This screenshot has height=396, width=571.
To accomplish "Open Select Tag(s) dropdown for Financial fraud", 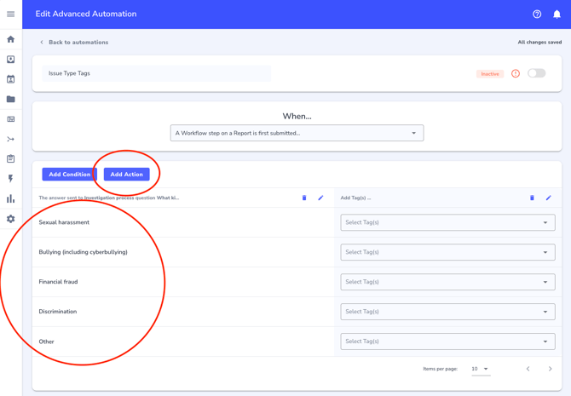I will click(447, 282).
